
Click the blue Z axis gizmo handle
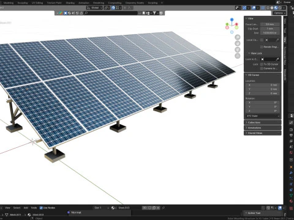[x=232, y=20]
